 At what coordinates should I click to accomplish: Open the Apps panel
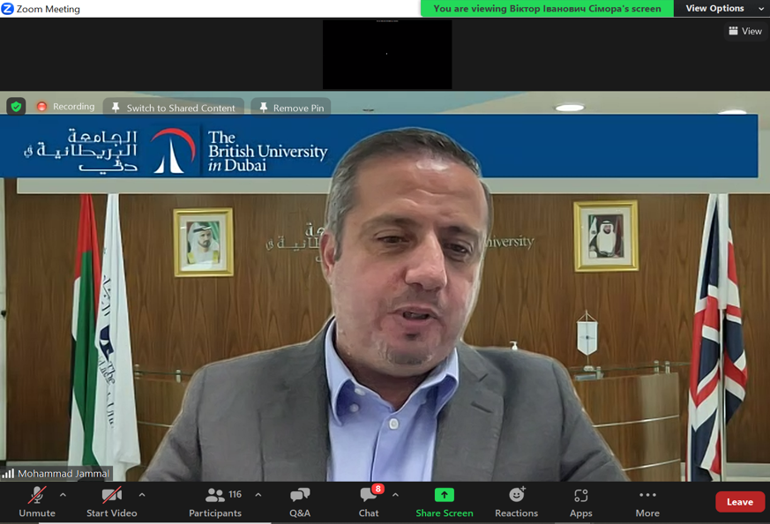coord(580,502)
